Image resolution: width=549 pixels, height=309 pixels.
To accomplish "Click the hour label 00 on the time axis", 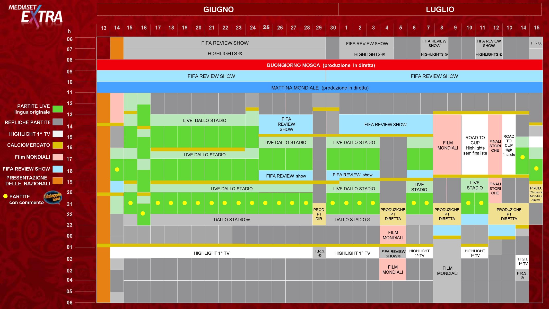I will coord(69,236).
